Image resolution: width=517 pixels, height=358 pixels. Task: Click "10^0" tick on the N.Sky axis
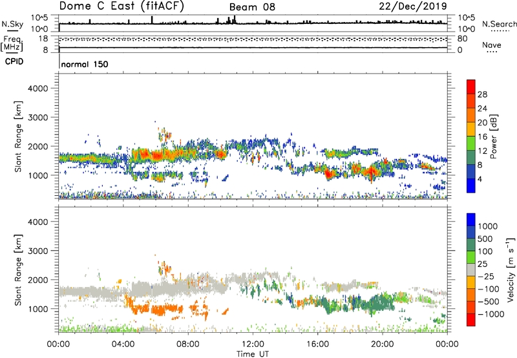click(x=40, y=29)
